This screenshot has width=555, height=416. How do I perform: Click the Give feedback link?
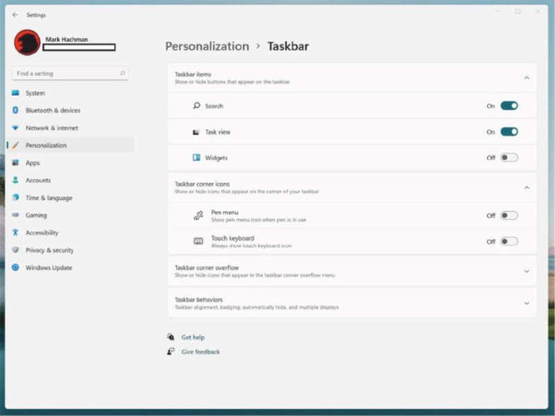[x=200, y=352]
